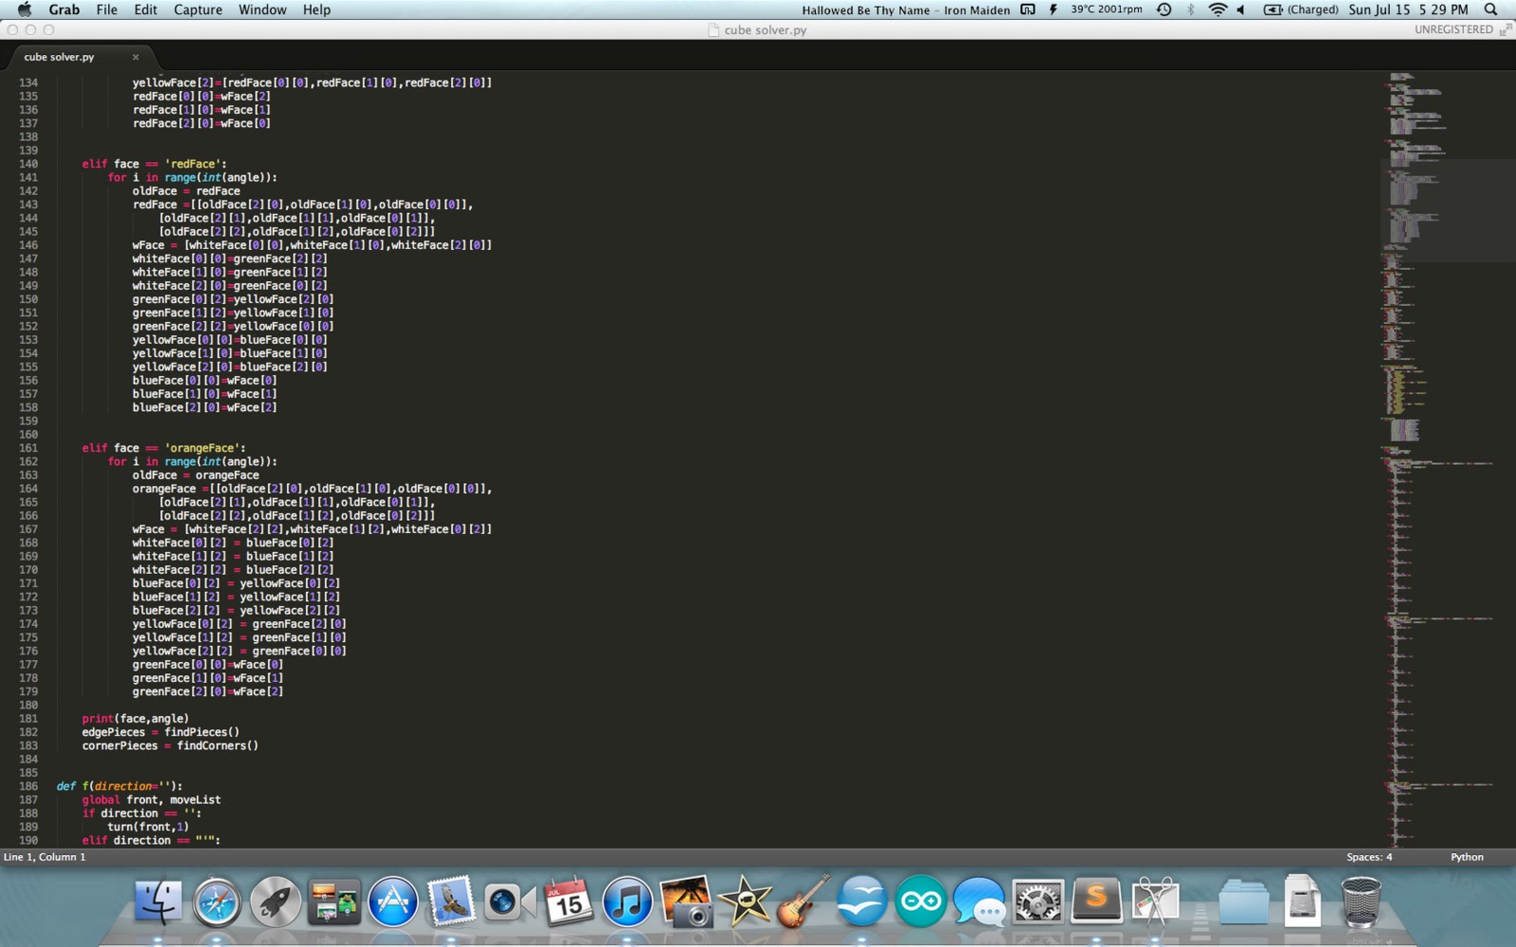Click the turn(front,1) line
Screen dimensions: 1516x947
(x=148, y=827)
